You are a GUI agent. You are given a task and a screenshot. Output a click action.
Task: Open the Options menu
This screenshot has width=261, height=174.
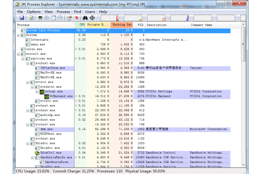click(34, 12)
